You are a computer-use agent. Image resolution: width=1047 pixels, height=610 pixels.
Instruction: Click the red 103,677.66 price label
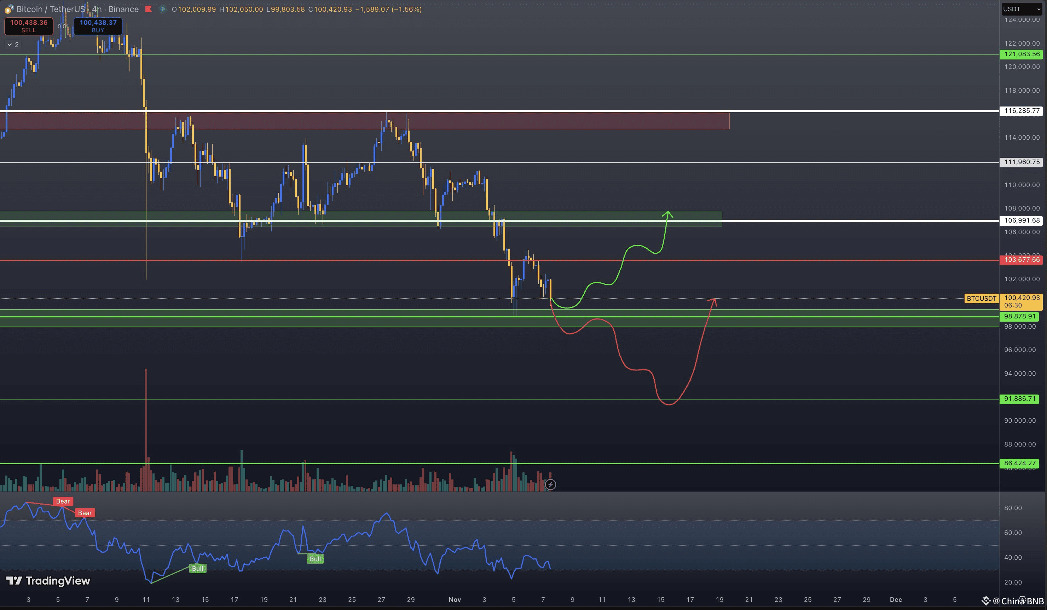tap(1022, 260)
